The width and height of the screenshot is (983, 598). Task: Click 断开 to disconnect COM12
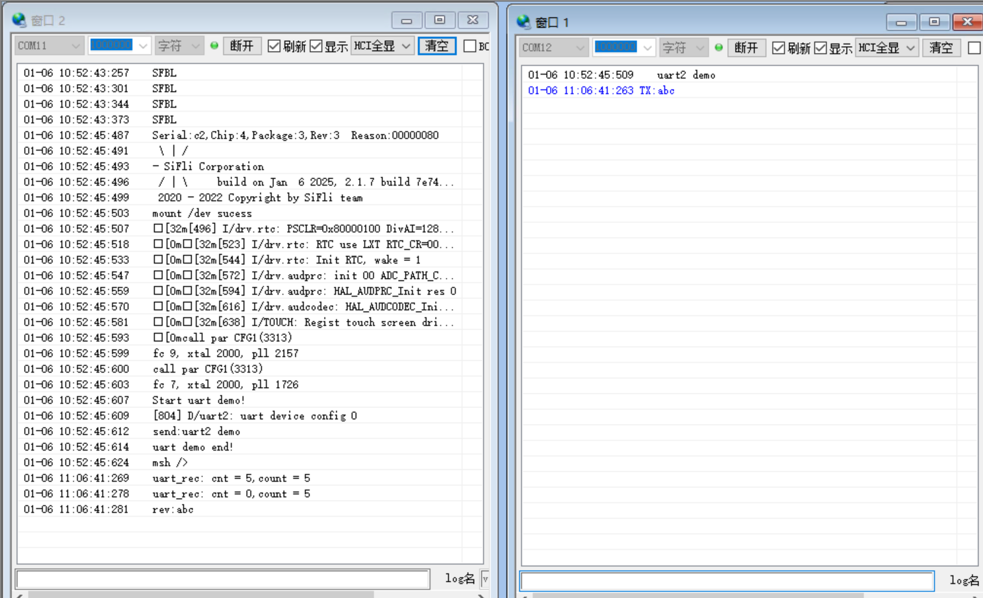[745, 48]
